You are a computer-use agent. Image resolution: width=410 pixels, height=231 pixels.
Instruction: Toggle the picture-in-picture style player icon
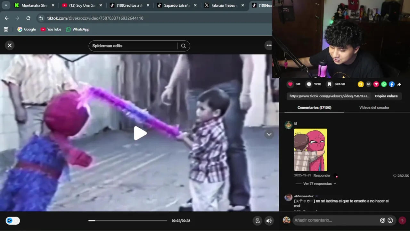[258, 220]
